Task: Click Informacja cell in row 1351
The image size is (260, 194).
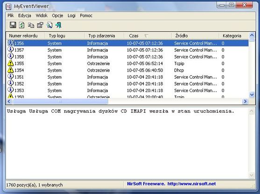Action: tap(98, 77)
